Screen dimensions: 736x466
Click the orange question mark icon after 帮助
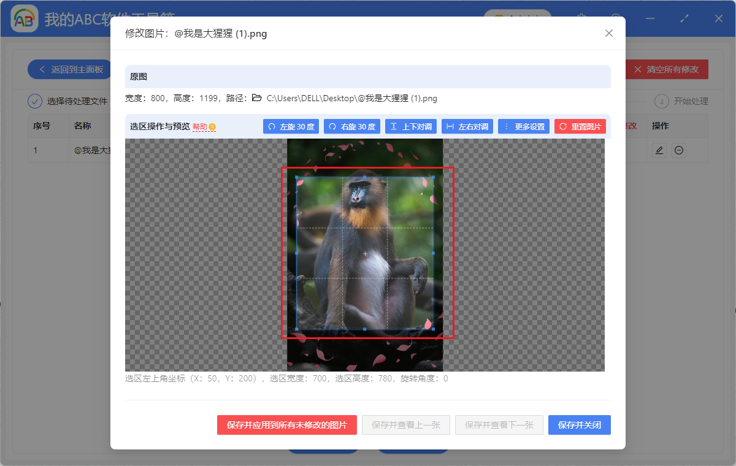[x=211, y=126]
